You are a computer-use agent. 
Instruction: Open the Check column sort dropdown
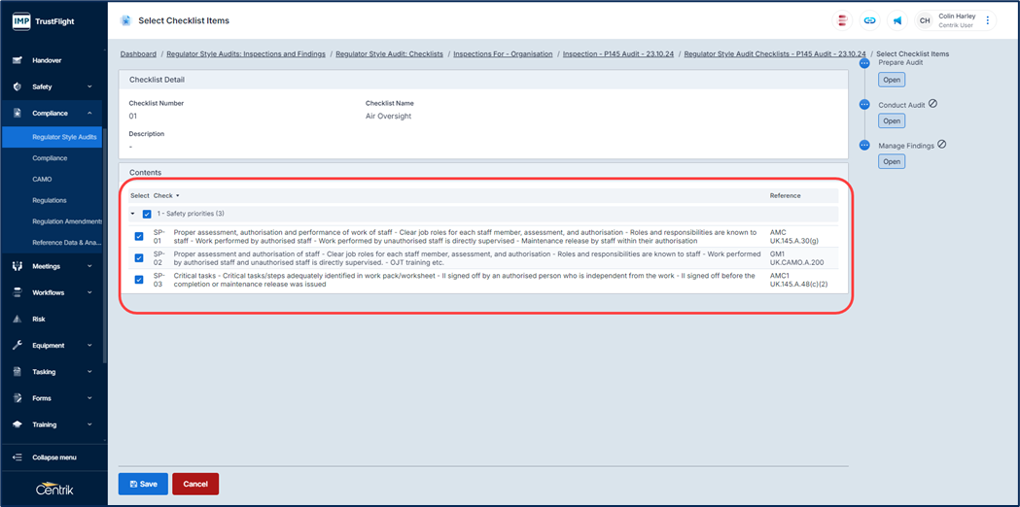tap(177, 196)
